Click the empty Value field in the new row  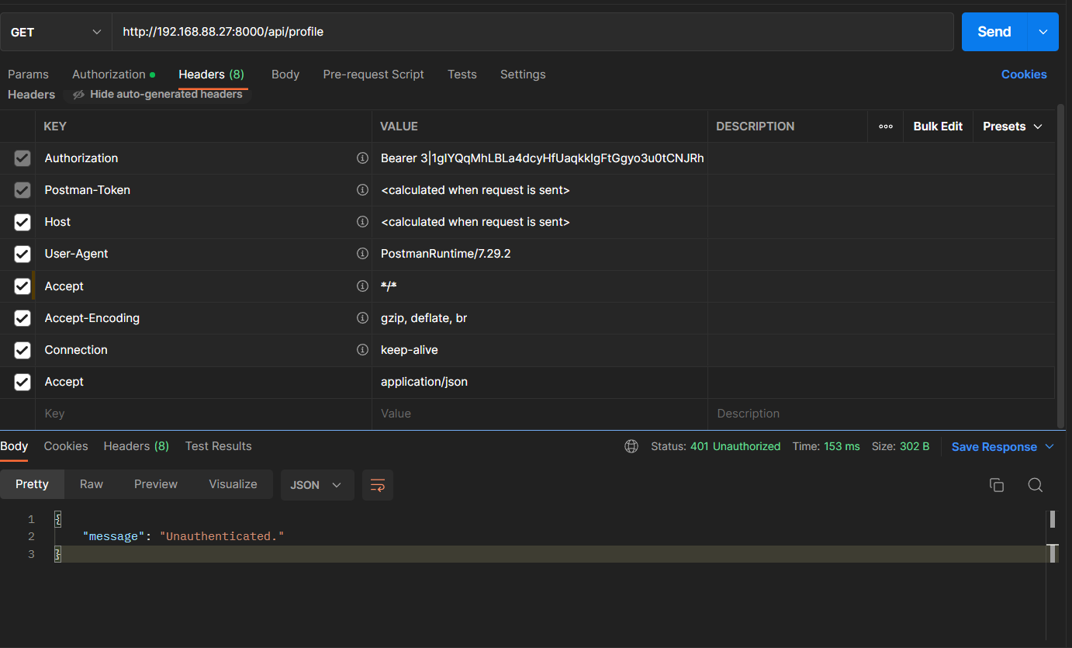(540, 414)
